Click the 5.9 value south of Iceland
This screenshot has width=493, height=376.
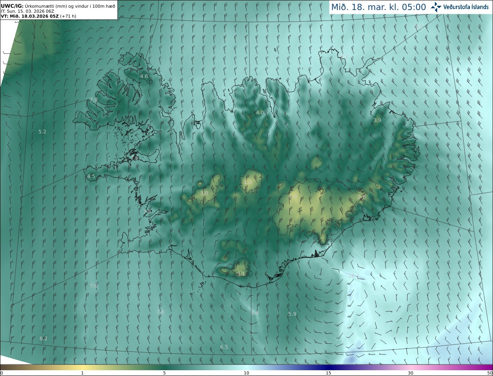pos(292,314)
